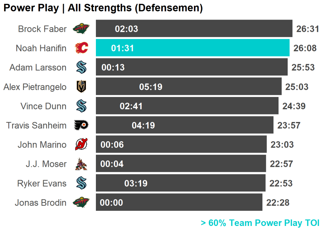Click the Vegas Golden Knights logo
This screenshot has width=323, height=231.
[81, 87]
